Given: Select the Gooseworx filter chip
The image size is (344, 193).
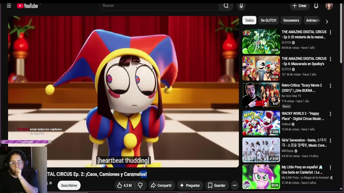Looking at the screenshot, I should (291, 20).
